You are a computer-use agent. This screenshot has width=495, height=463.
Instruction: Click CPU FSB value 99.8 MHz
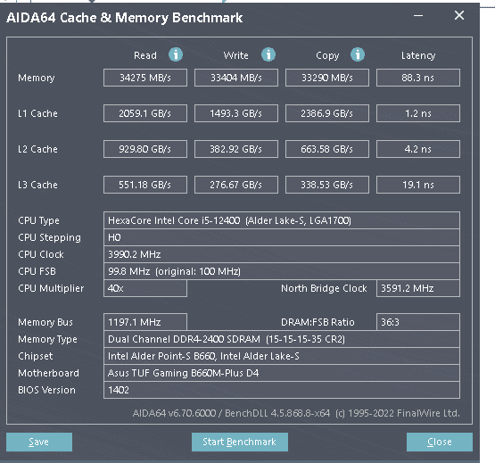click(282, 271)
